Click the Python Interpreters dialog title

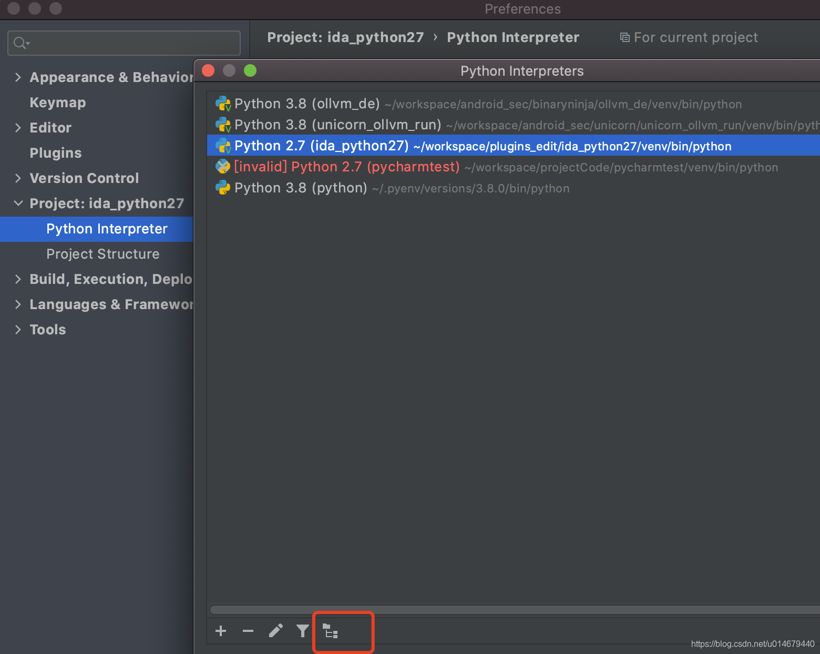click(522, 71)
